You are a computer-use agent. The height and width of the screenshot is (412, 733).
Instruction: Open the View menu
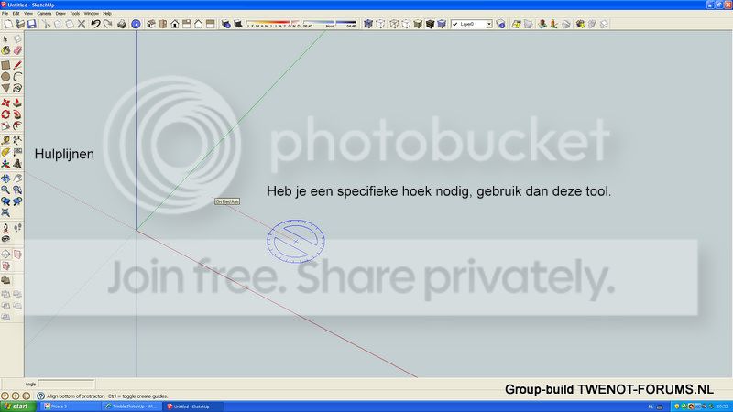pos(28,14)
